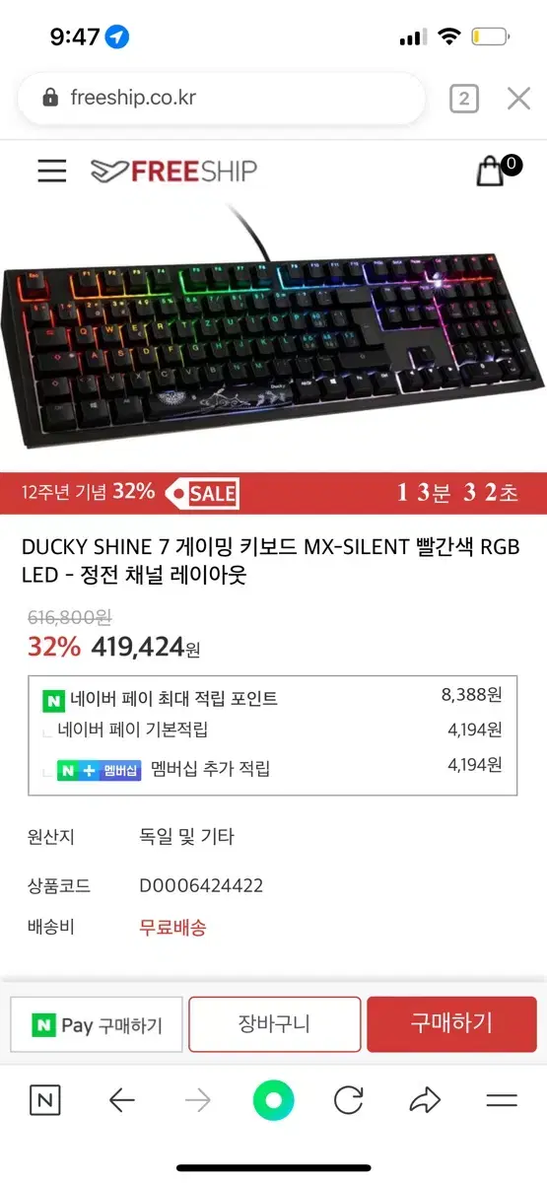Tap the freeship.co.kr address bar
Viewport: 547px width, 1183px height.
222,98
